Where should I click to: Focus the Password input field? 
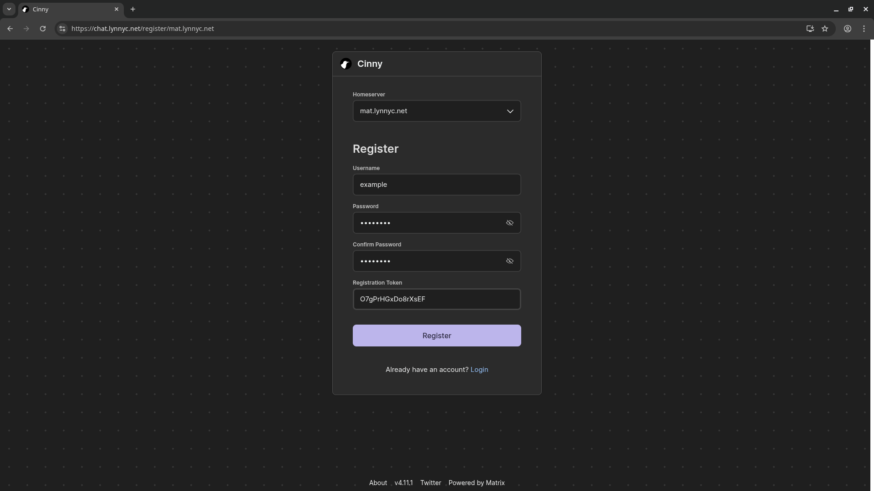[x=437, y=223]
